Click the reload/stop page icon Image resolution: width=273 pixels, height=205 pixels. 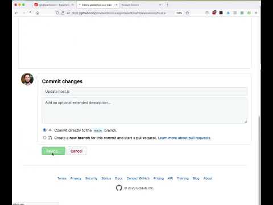[x=30, y=13]
